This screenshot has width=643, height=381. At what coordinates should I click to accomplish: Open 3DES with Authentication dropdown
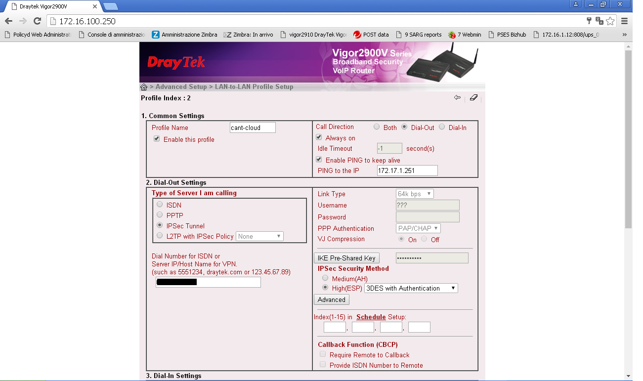[411, 288]
